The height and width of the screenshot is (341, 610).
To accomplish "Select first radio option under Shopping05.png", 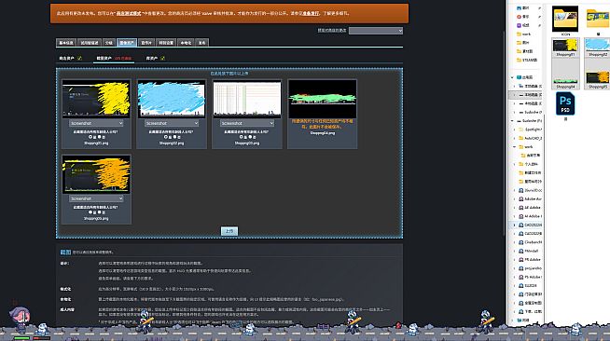I will (x=90, y=212).
